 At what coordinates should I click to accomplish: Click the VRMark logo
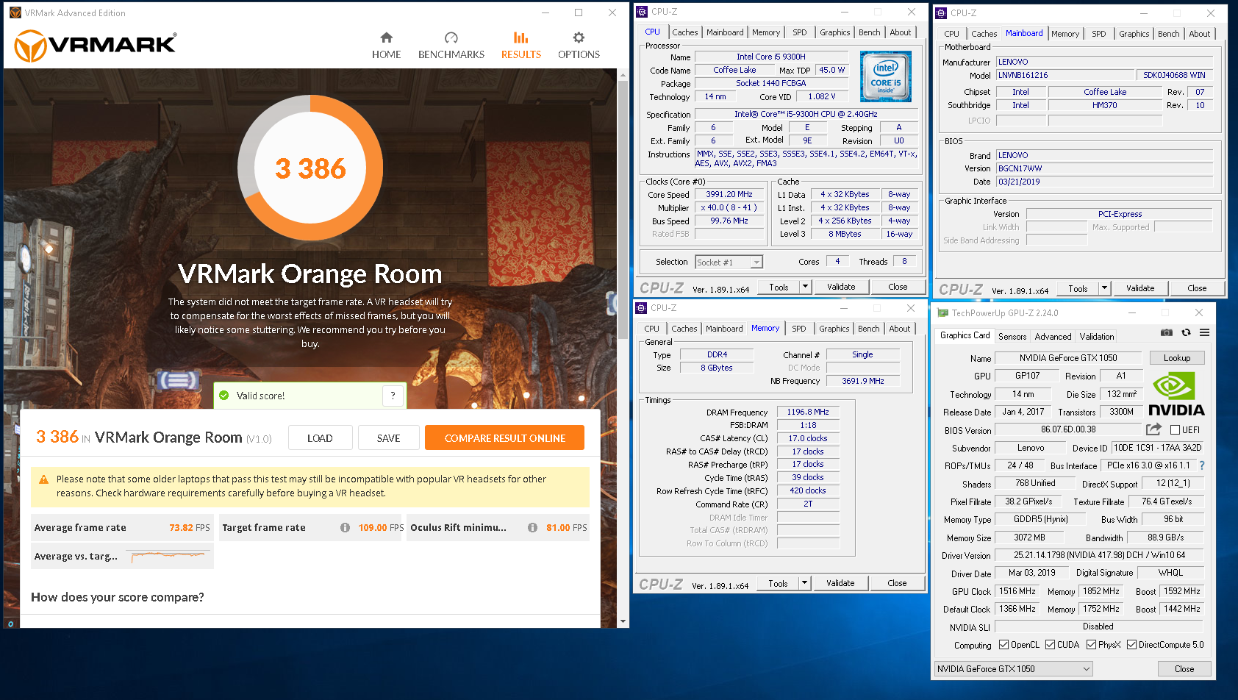[96, 46]
